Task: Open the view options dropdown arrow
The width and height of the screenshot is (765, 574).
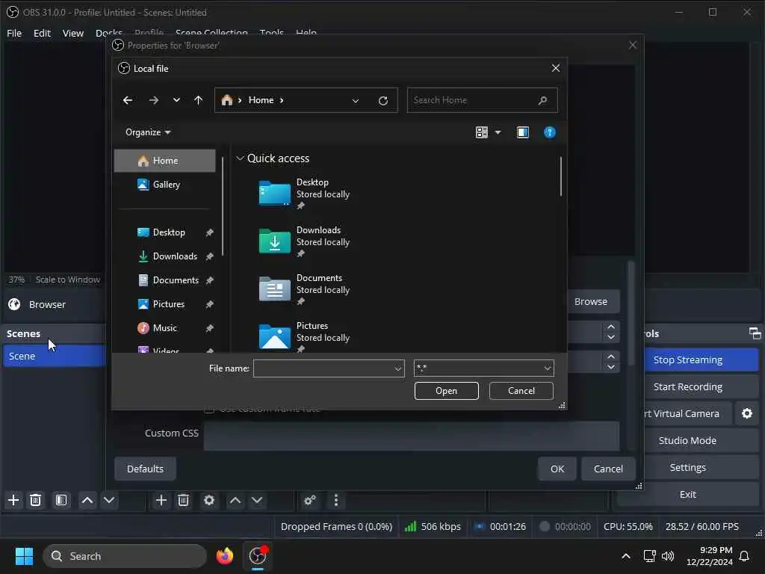Action: 498,132
